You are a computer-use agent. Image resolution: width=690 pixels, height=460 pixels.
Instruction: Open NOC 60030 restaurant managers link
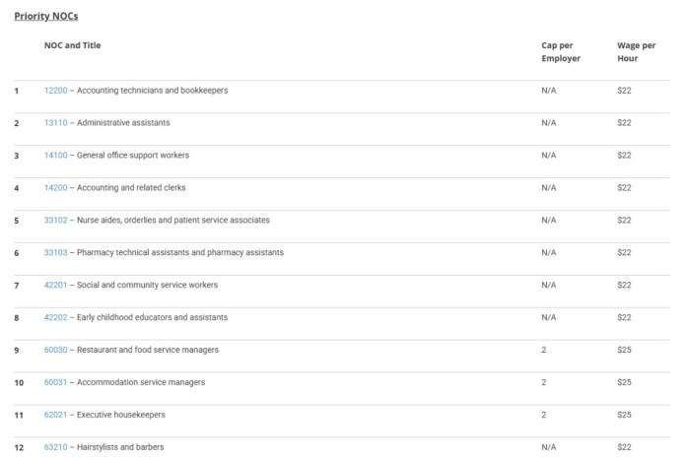55,351
